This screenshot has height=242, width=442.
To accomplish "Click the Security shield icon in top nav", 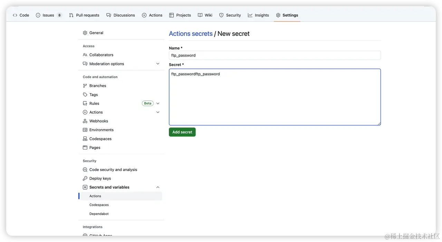I will coord(221,15).
